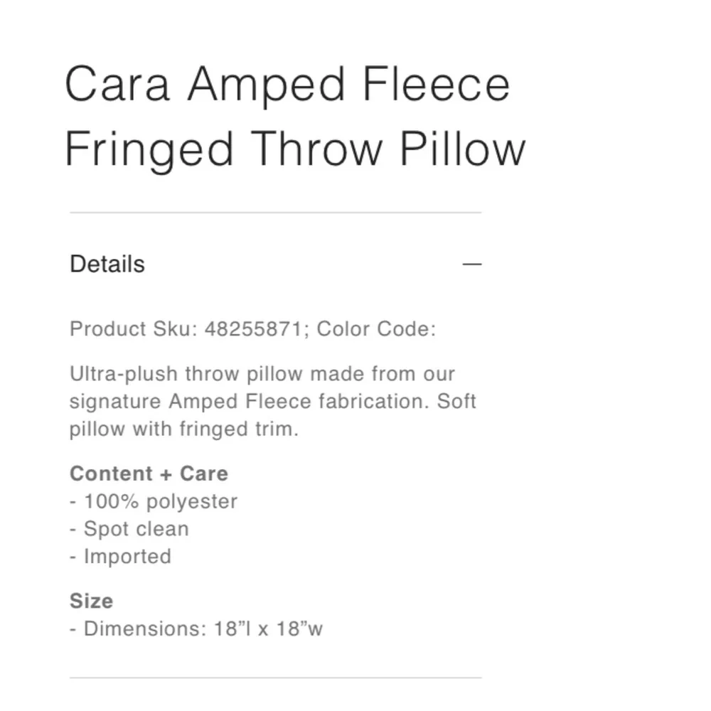This screenshot has height=711, width=711.
Task: Click the description paragraph about Amped Fleece
Action: click(x=272, y=401)
